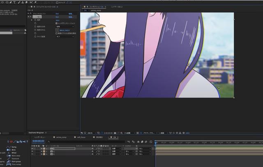Toggle the lower unchecked checkbox in Effect Controls
The height and width of the screenshot is (167, 263).
click(x=57, y=34)
